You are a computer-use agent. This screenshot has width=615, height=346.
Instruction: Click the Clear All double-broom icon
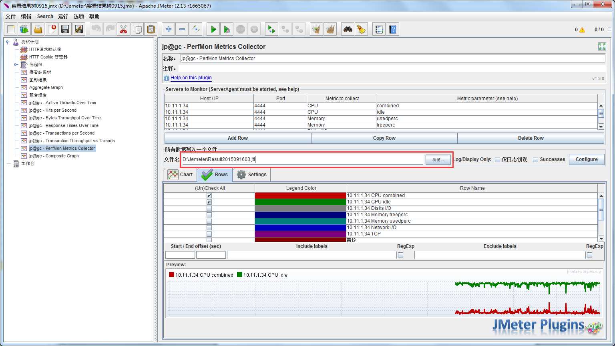tap(330, 29)
